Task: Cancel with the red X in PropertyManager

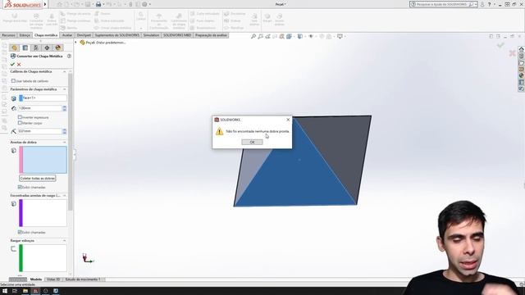Action: coord(19,64)
